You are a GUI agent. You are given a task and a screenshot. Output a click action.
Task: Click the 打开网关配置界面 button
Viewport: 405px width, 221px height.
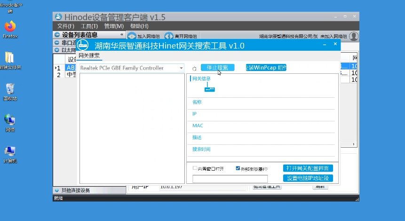point(308,168)
